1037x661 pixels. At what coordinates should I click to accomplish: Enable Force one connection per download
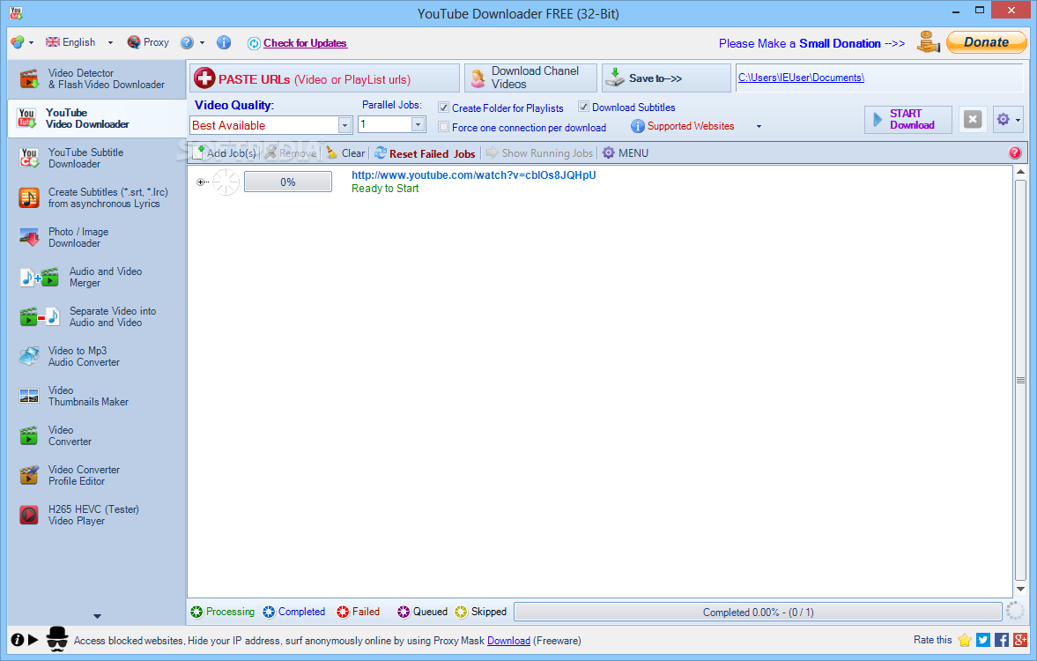pyautogui.click(x=444, y=127)
